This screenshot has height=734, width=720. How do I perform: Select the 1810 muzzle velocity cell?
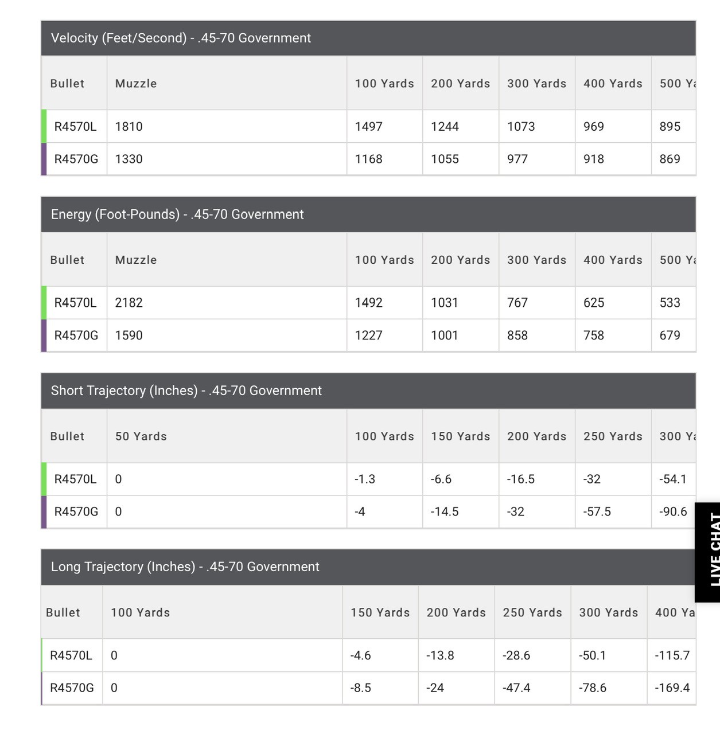point(129,127)
